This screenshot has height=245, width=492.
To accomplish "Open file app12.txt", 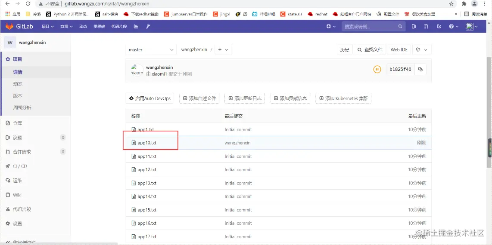I will click(147, 170).
